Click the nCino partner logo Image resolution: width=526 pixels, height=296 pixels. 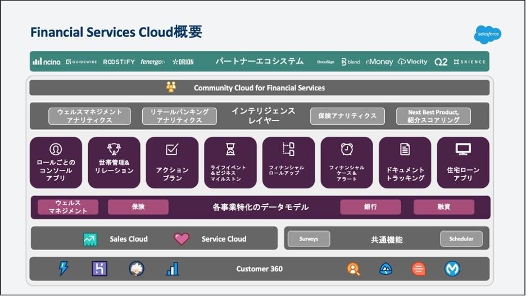click(x=47, y=62)
